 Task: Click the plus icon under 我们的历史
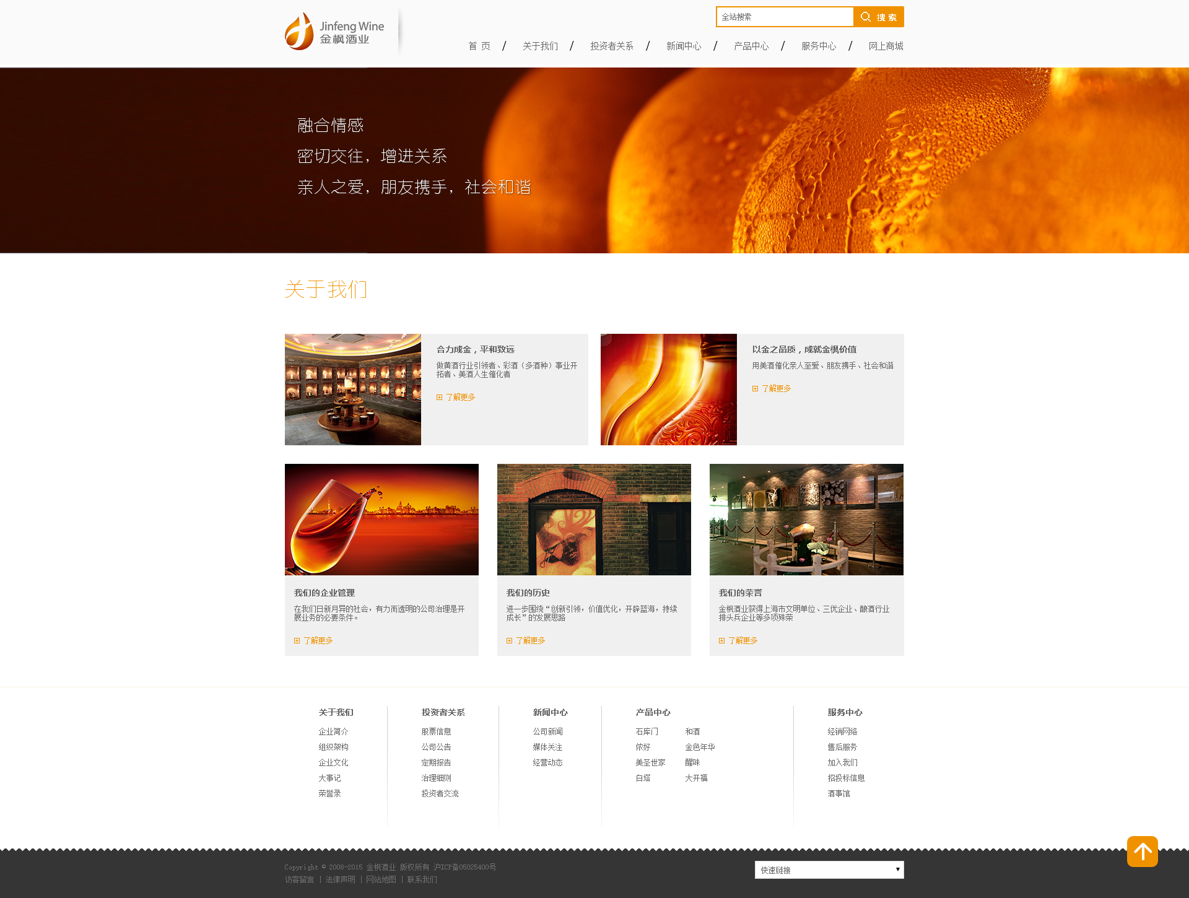pyautogui.click(x=510, y=641)
